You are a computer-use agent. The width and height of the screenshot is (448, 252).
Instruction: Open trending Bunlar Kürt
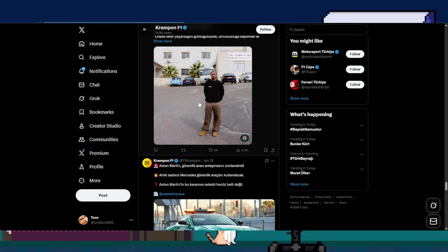[300, 144]
